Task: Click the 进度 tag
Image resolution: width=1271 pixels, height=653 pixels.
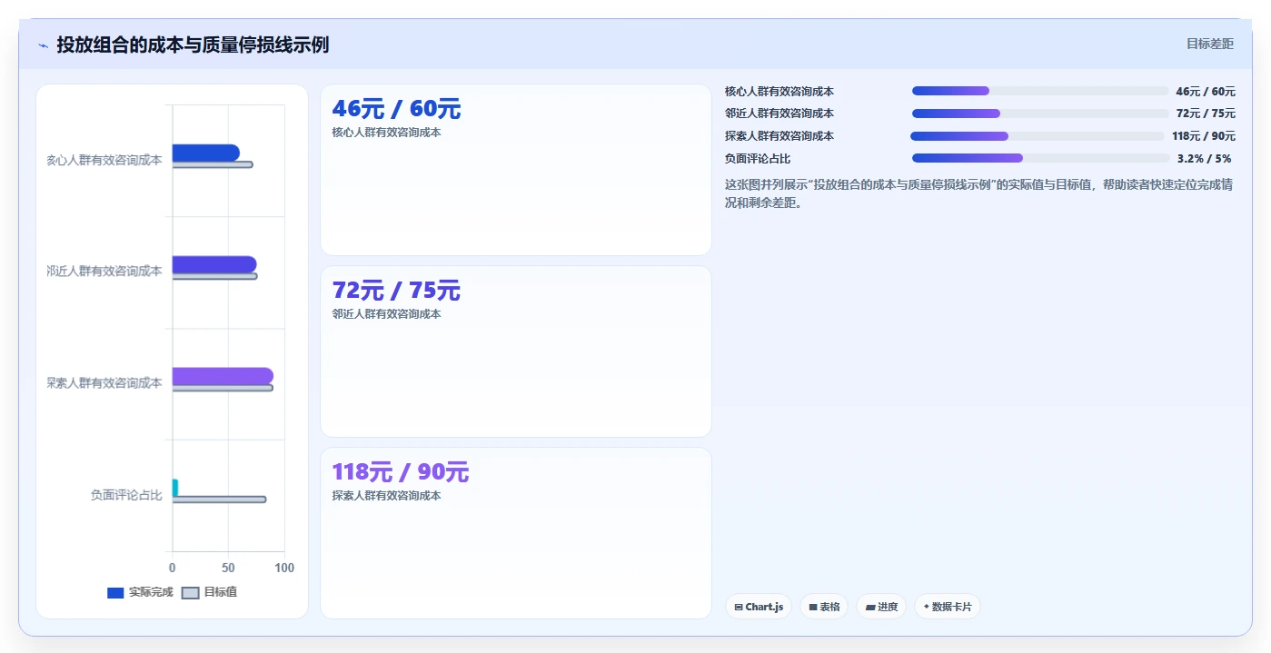Action: (881, 607)
